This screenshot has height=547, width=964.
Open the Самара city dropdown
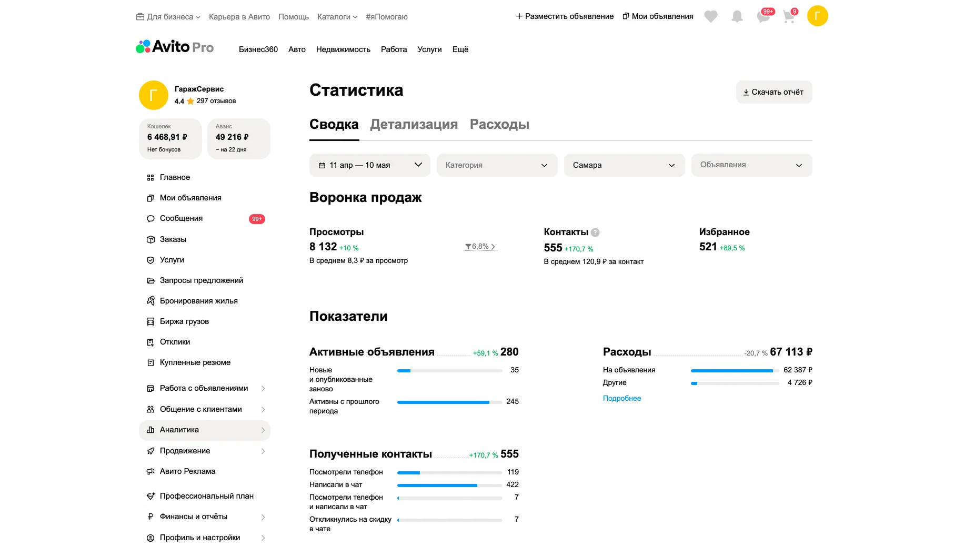(625, 165)
